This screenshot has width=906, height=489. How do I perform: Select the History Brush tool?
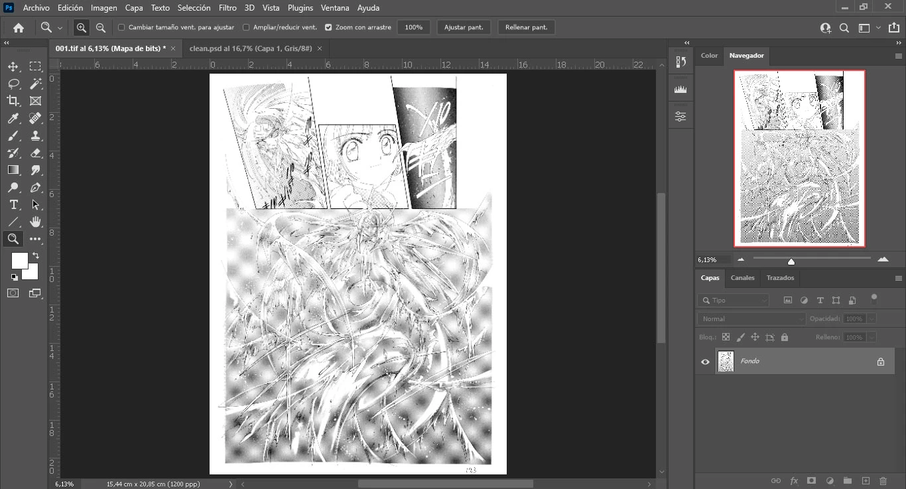[x=13, y=153]
